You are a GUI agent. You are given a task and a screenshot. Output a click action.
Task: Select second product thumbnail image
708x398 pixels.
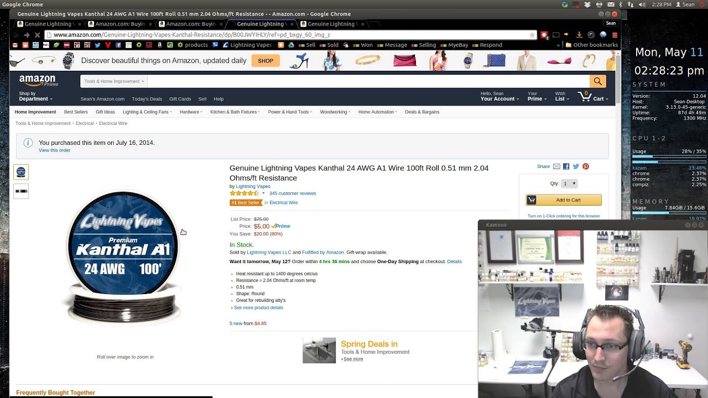pyautogui.click(x=21, y=191)
